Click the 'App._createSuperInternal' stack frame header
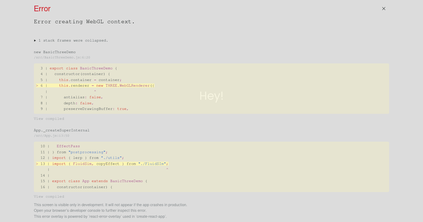 [62, 130]
